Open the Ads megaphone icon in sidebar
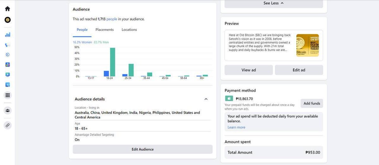Screen dimensions: 379x165 pyautogui.click(x=8, y=45)
